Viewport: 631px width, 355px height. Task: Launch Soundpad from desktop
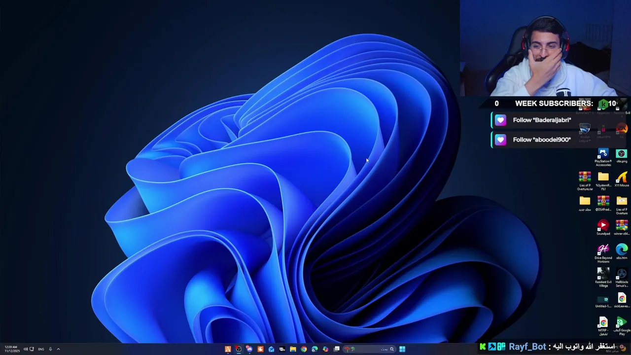[603, 228]
